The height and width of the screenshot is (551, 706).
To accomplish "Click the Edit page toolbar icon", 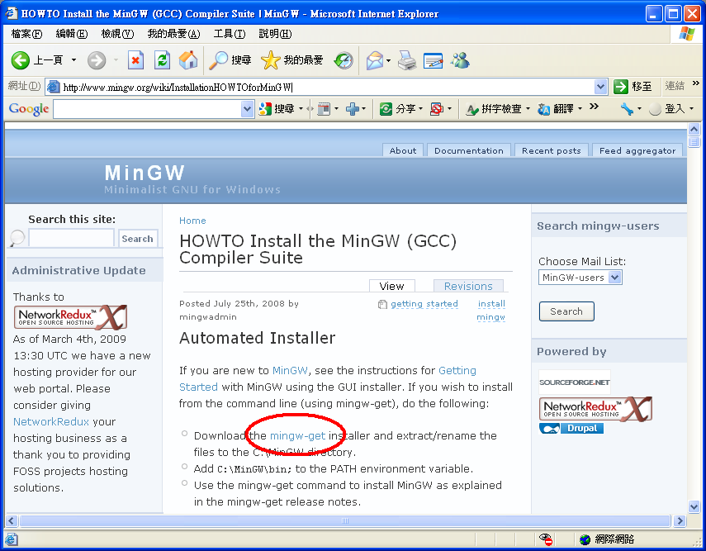I will 434,60.
